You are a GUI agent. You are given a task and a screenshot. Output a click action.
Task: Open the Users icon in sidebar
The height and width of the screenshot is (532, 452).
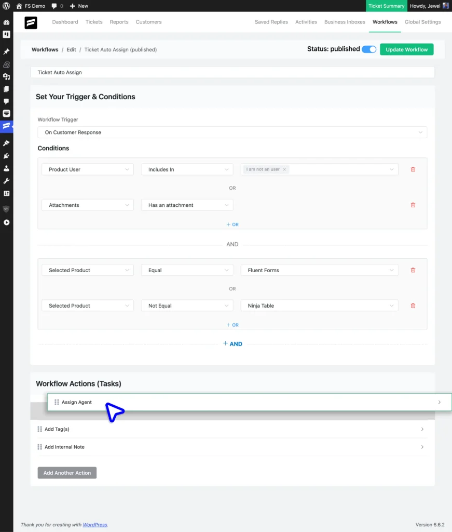click(x=6, y=168)
